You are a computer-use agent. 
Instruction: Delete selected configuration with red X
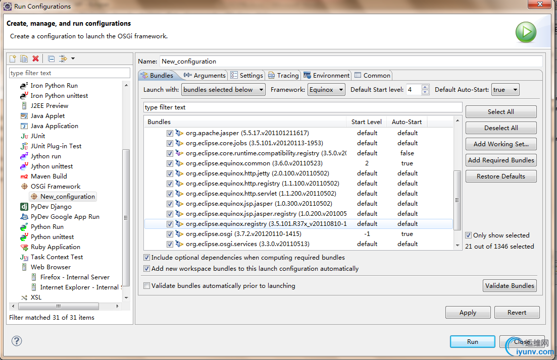pos(35,58)
